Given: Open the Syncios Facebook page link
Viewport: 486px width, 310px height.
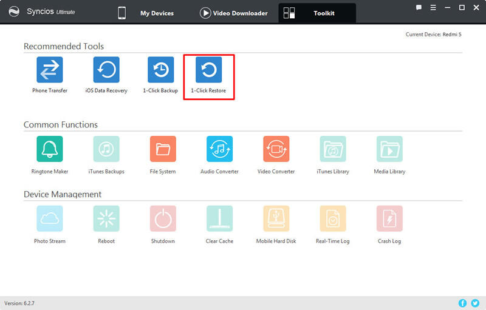Looking at the screenshot, I should [x=463, y=303].
